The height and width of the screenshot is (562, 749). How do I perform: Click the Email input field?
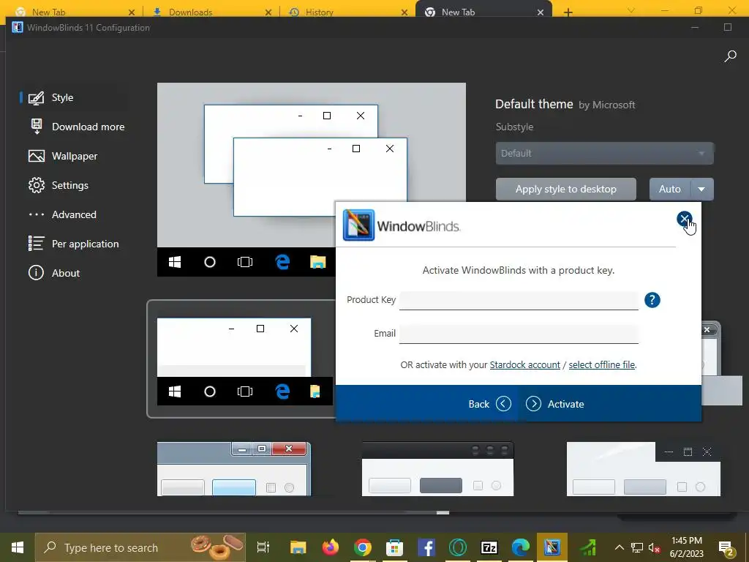pyautogui.click(x=519, y=334)
